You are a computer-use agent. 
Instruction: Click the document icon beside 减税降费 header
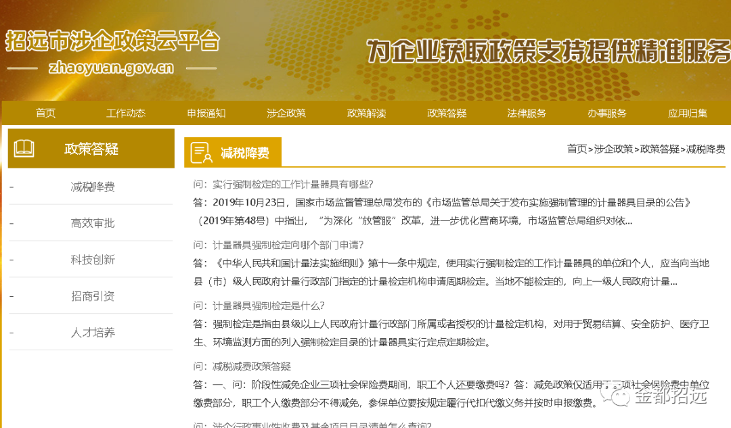pyautogui.click(x=201, y=153)
